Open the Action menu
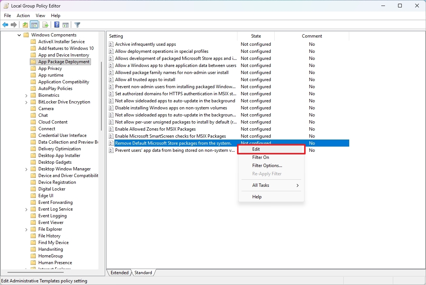 [23, 16]
